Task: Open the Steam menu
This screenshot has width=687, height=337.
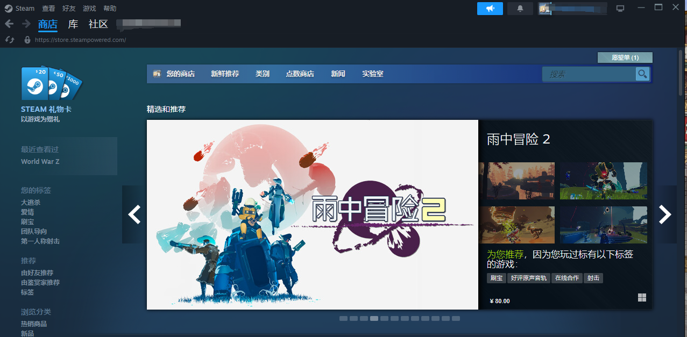Action: (25, 8)
